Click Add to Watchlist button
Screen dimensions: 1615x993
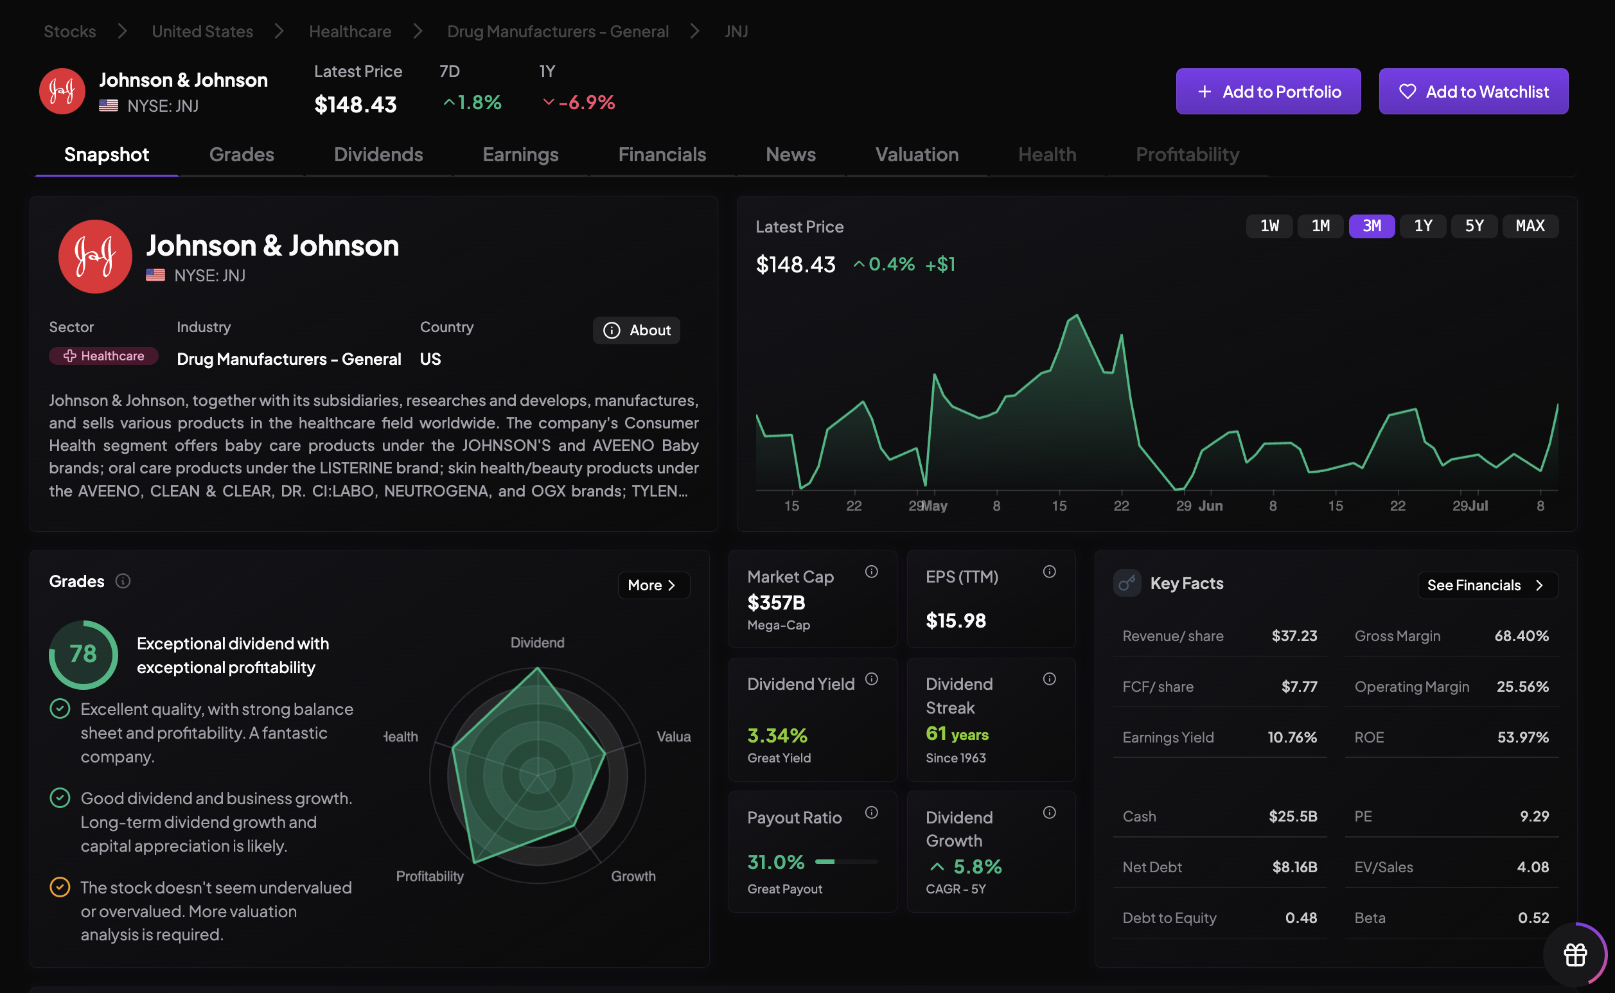coord(1473,91)
